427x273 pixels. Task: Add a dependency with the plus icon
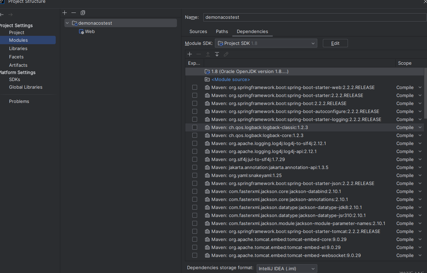click(190, 54)
